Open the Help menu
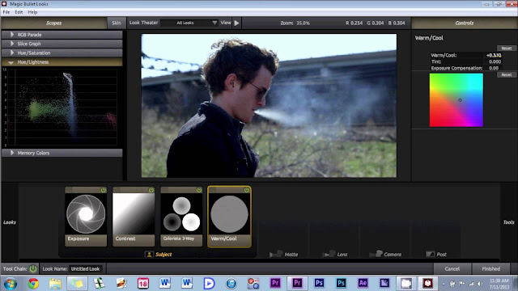The height and width of the screenshot is (291, 518). click(x=32, y=12)
